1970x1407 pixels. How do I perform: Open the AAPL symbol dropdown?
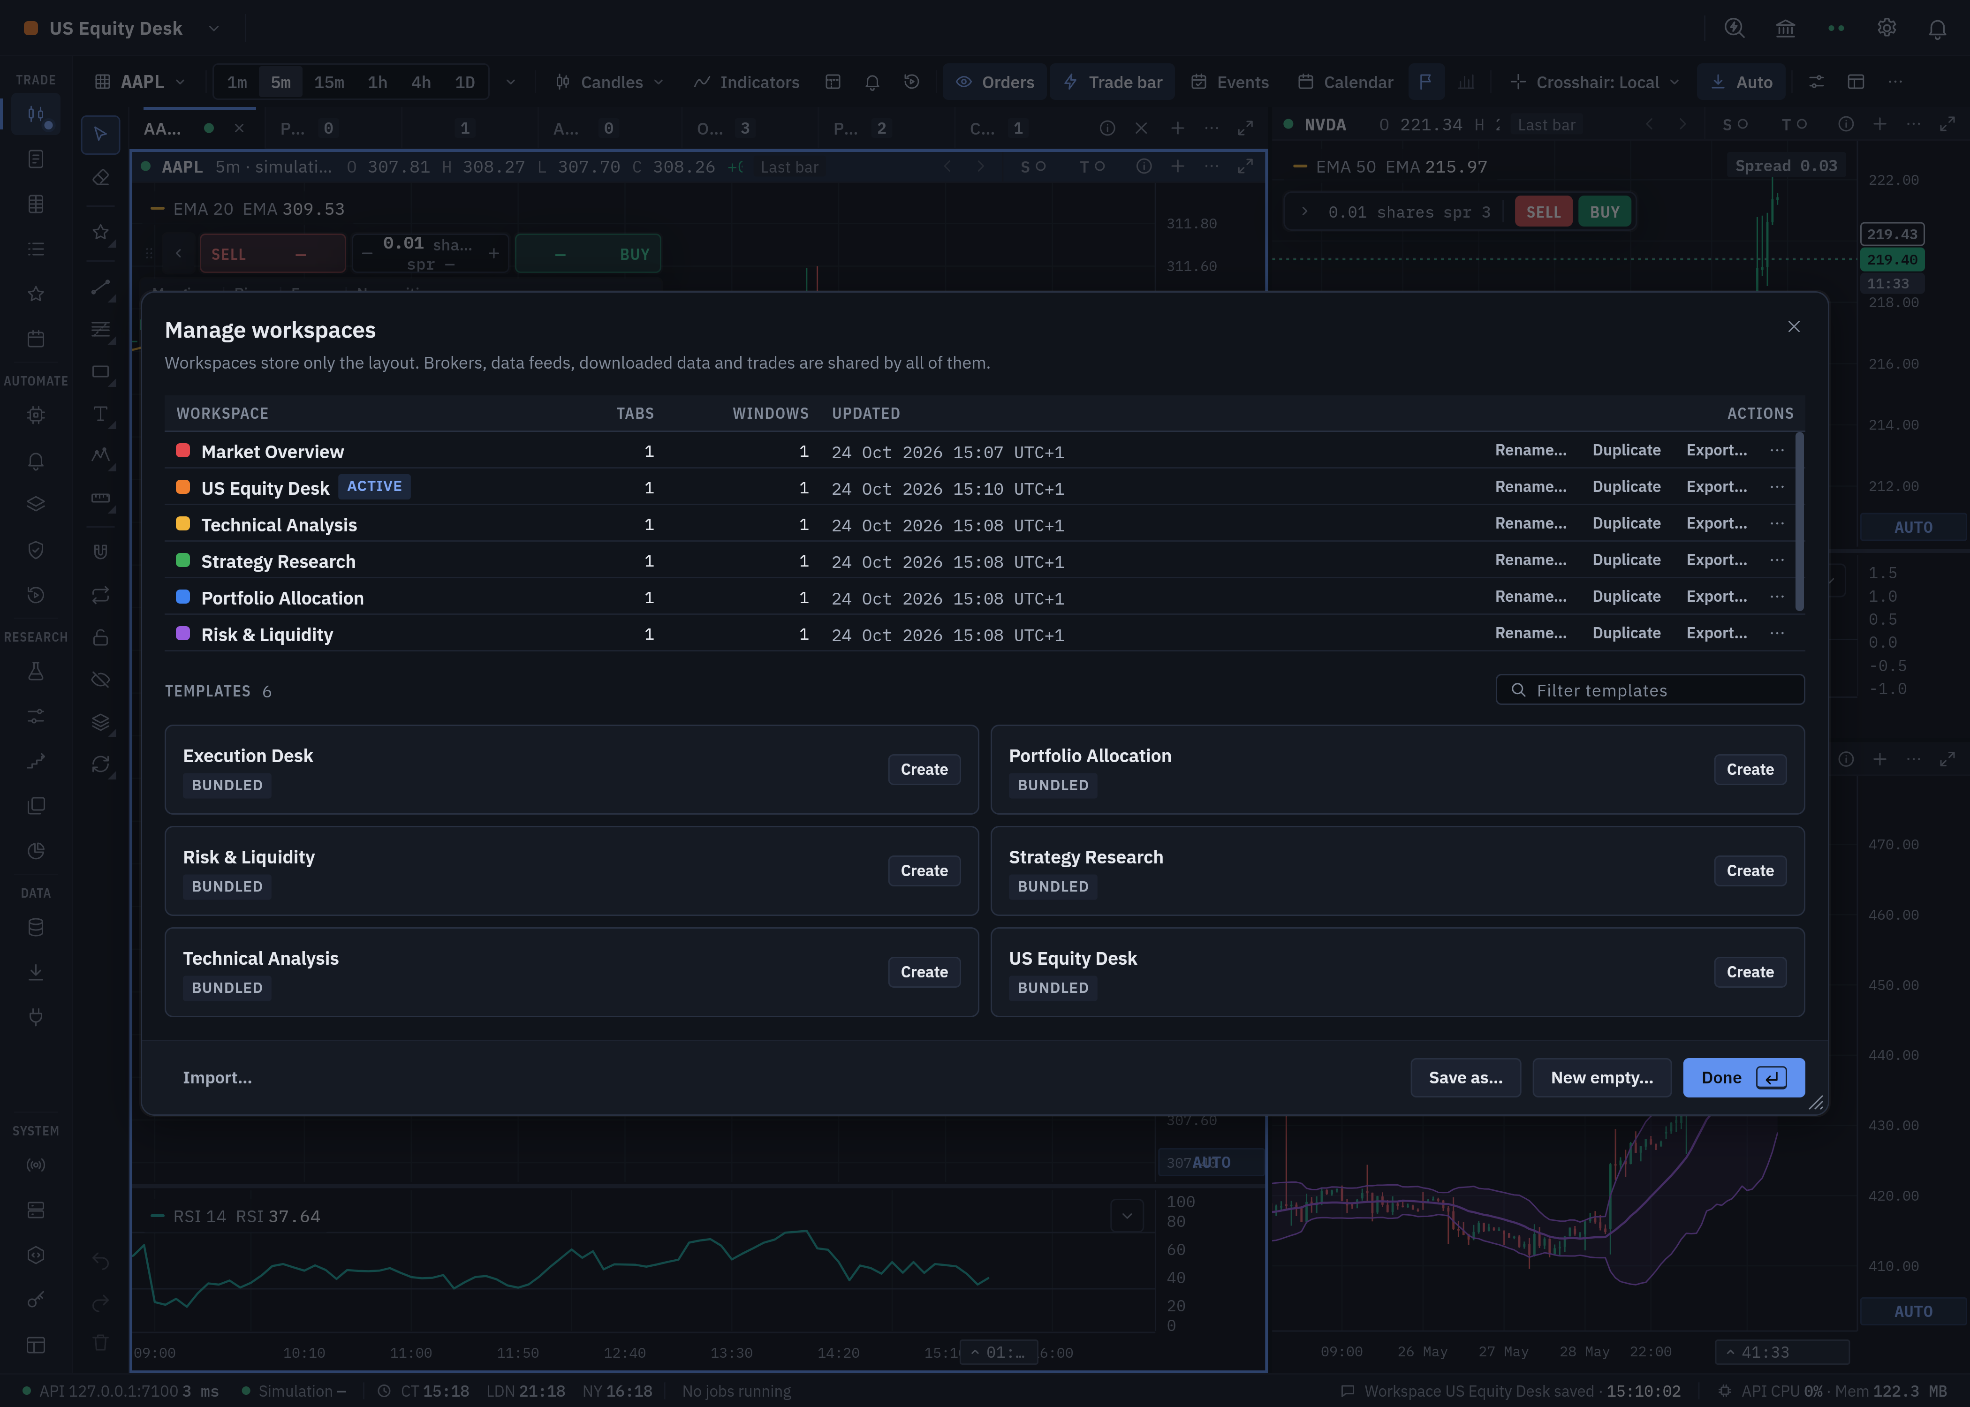[139, 82]
